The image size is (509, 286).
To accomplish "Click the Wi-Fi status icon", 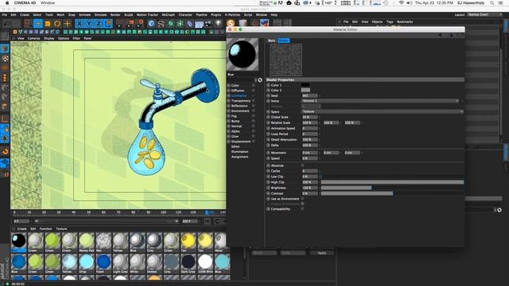I will pos(401,3).
